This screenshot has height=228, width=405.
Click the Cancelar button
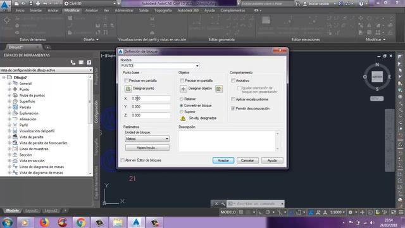247,160
